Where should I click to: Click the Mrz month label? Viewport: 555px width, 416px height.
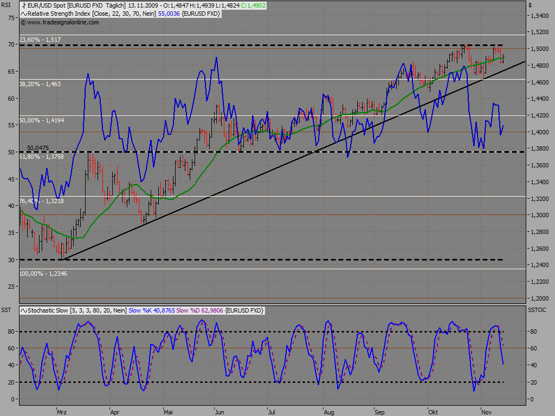pyautogui.click(x=62, y=412)
